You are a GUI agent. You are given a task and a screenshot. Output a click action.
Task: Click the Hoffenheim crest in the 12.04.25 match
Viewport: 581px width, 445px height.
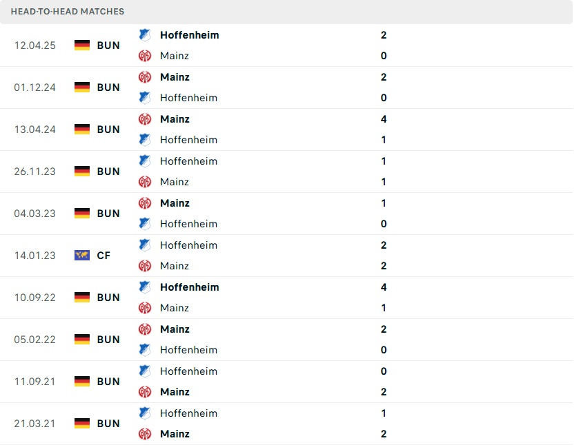click(144, 34)
